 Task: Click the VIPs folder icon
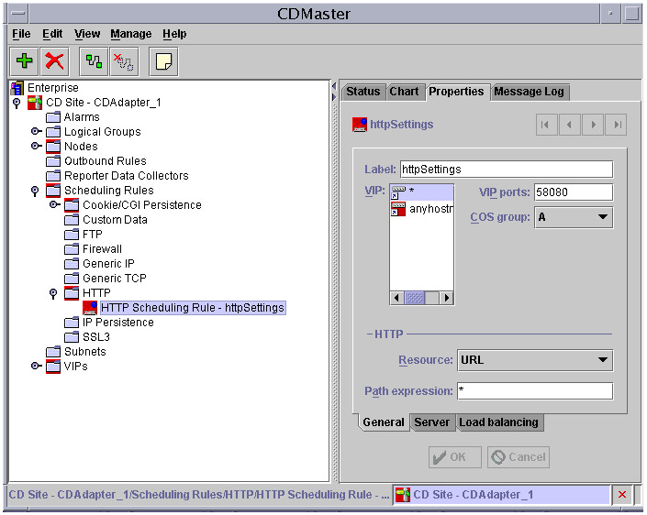pos(53,367)
